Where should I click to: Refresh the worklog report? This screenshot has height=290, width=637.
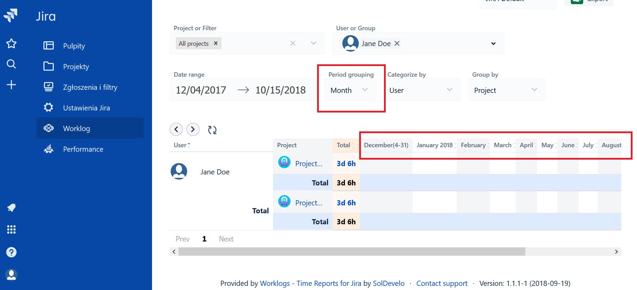(212, 130)
